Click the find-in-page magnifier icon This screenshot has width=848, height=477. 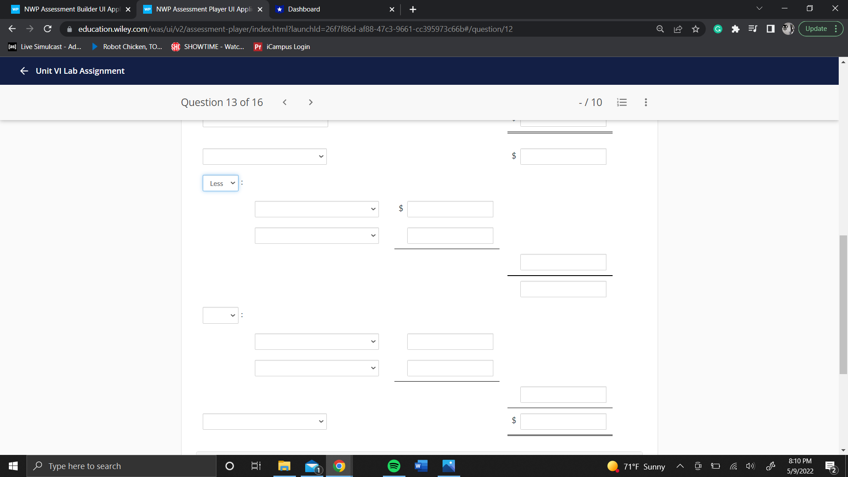coord(660,29)
